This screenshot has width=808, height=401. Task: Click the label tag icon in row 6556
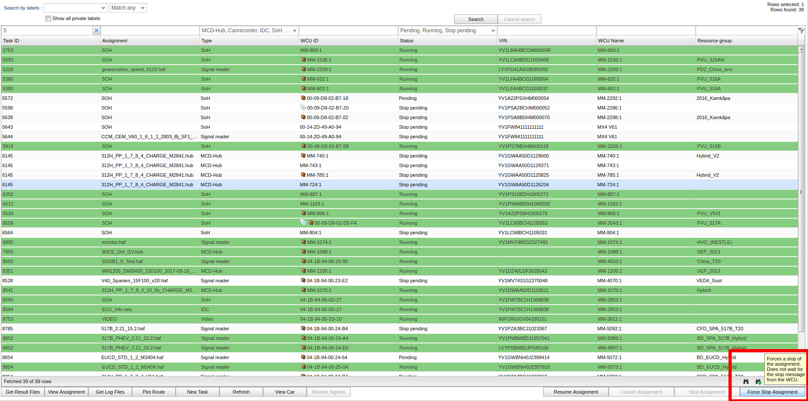303,223
